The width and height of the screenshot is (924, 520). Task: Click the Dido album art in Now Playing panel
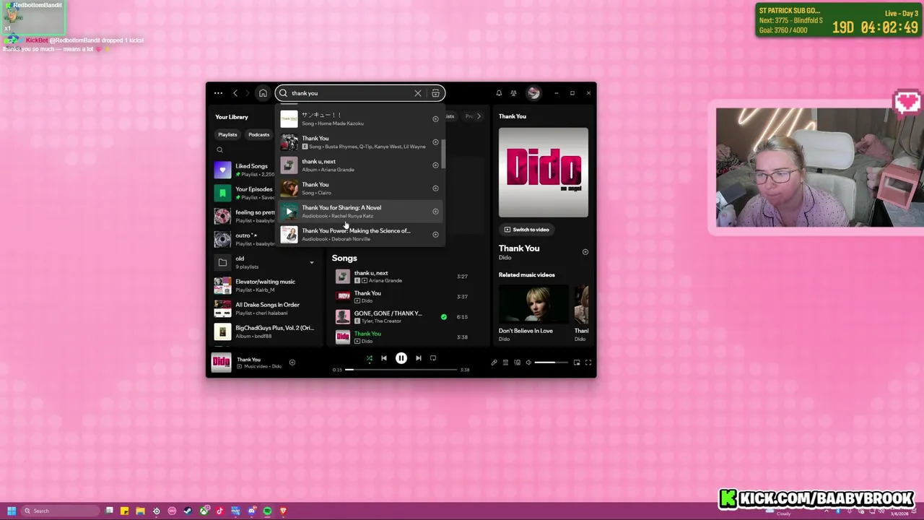tap(544, 173)
